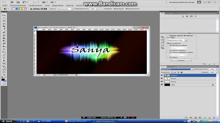Screen dimensions: 220x123
Task: Select the 3D-объект чеканки radio option
Action: 168,50
